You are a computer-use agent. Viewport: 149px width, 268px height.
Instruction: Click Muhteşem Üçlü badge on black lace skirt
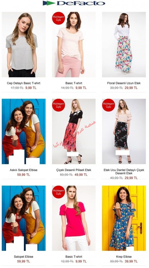109,105
